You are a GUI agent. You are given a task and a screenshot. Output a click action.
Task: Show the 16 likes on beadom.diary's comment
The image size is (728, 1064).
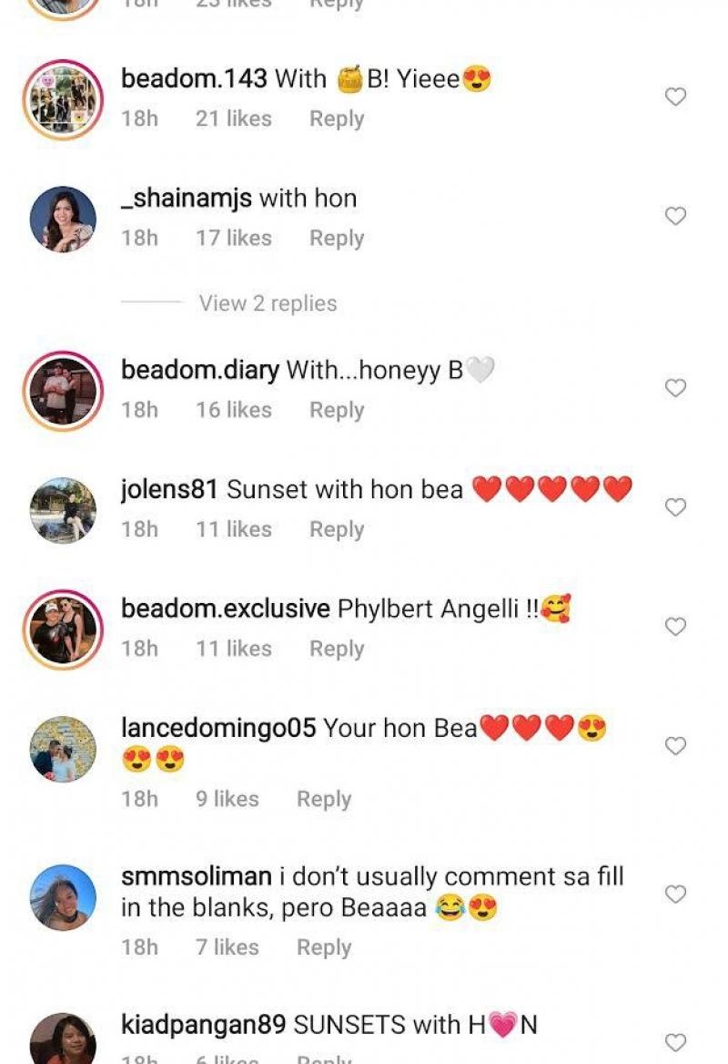[x=233, y=410]
